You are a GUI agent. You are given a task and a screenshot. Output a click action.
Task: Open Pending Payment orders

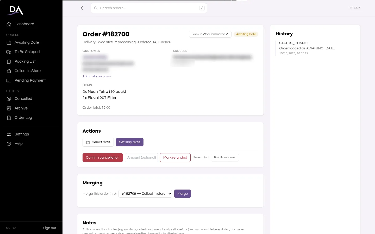31,80
